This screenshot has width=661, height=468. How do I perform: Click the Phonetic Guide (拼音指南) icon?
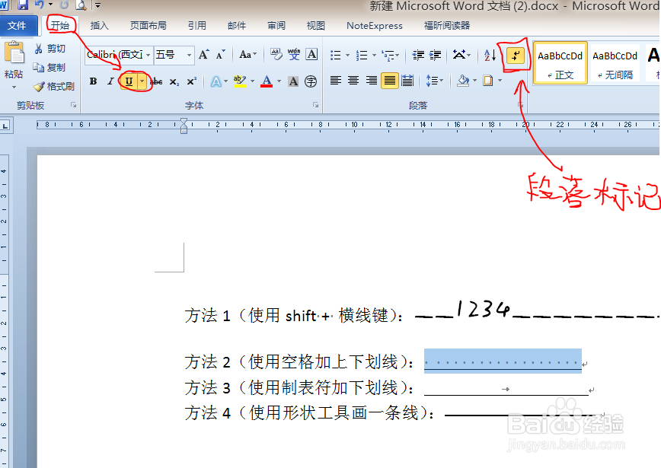pyautogui.click(x=295, y=53)
